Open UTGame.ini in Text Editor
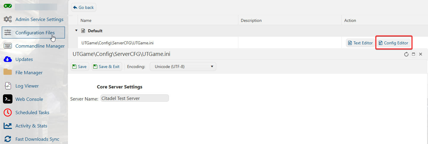Viewport: 428px width, 144px height. [x=360, y=43]
